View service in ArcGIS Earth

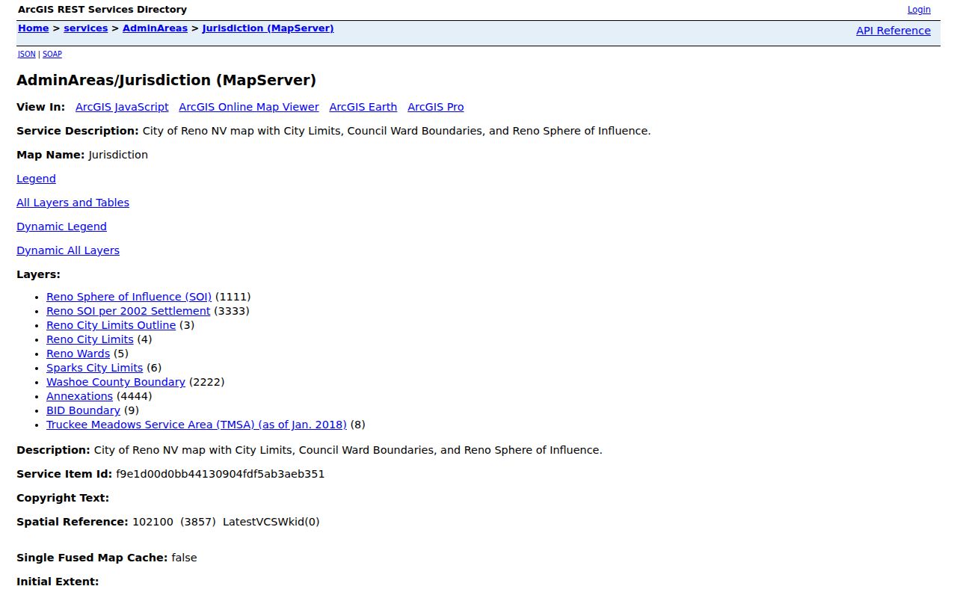click(x=363, y=107)
